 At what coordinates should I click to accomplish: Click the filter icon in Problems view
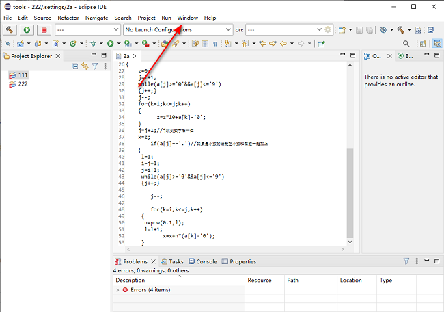pyautogui.click(x=406, y=261)
